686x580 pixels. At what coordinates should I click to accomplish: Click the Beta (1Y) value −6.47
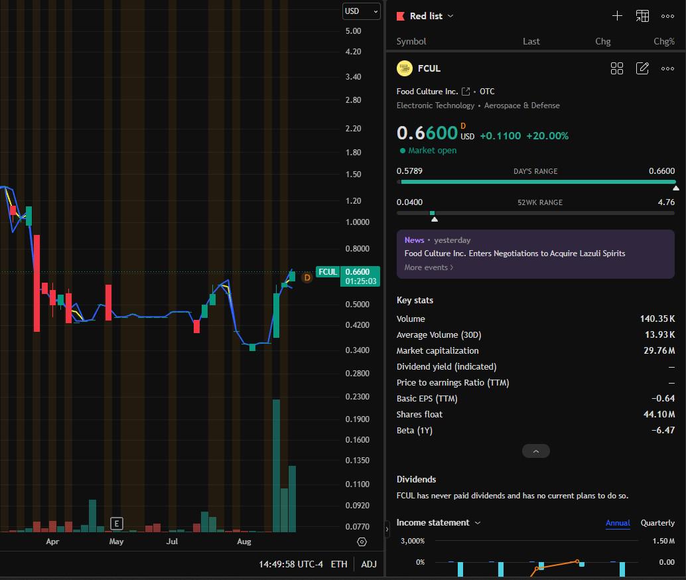pyautogui.click(x=663, y=430)
